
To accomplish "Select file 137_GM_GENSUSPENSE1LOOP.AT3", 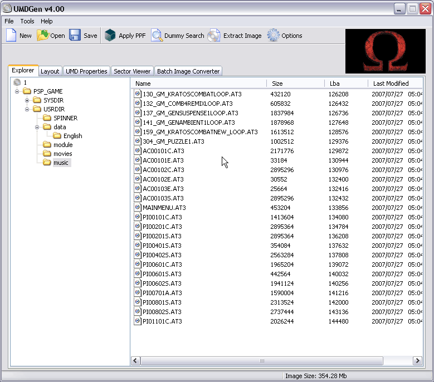I will [x=191, y=113].
